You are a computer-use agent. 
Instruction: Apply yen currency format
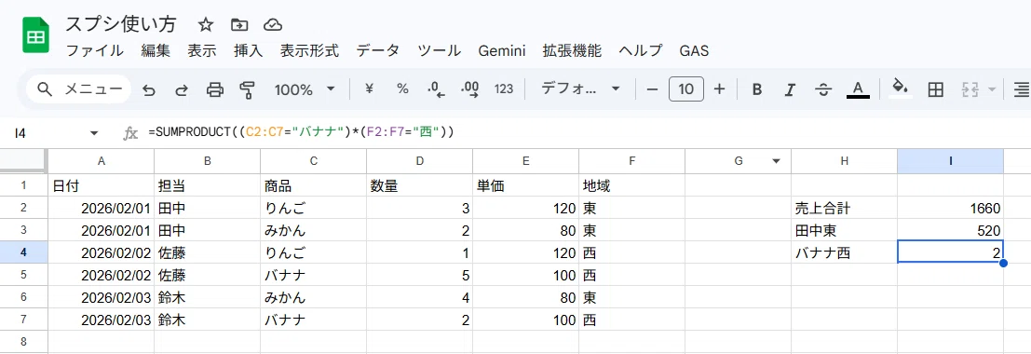coord(369,88)
